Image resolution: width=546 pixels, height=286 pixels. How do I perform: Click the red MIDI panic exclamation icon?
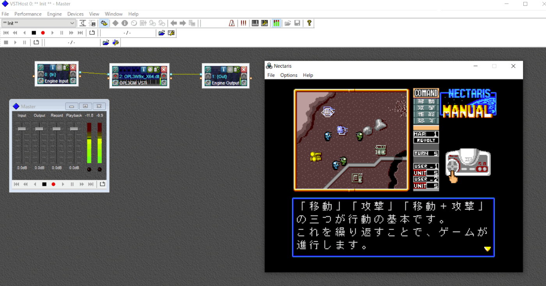click(x=243, y=23)
